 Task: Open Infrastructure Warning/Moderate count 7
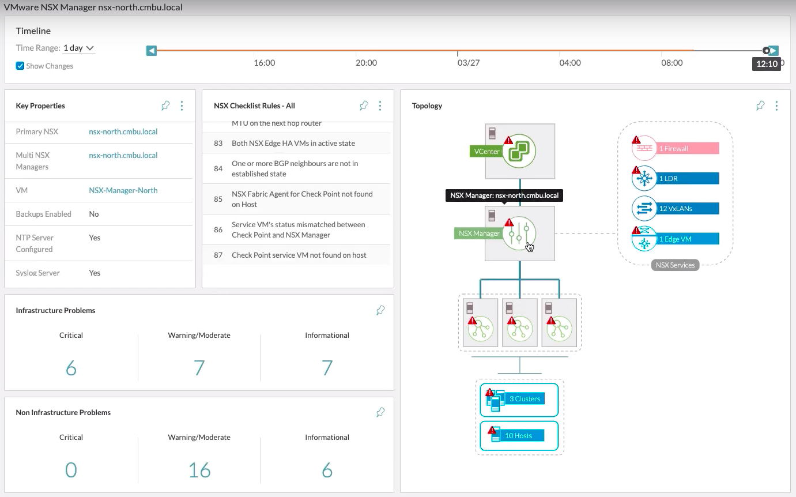[x=199, y=368]
